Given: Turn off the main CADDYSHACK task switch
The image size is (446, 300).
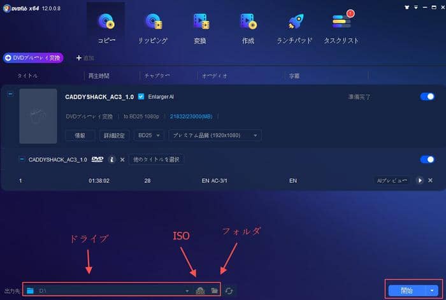Looking at the screenshot, I should [427, 97].
